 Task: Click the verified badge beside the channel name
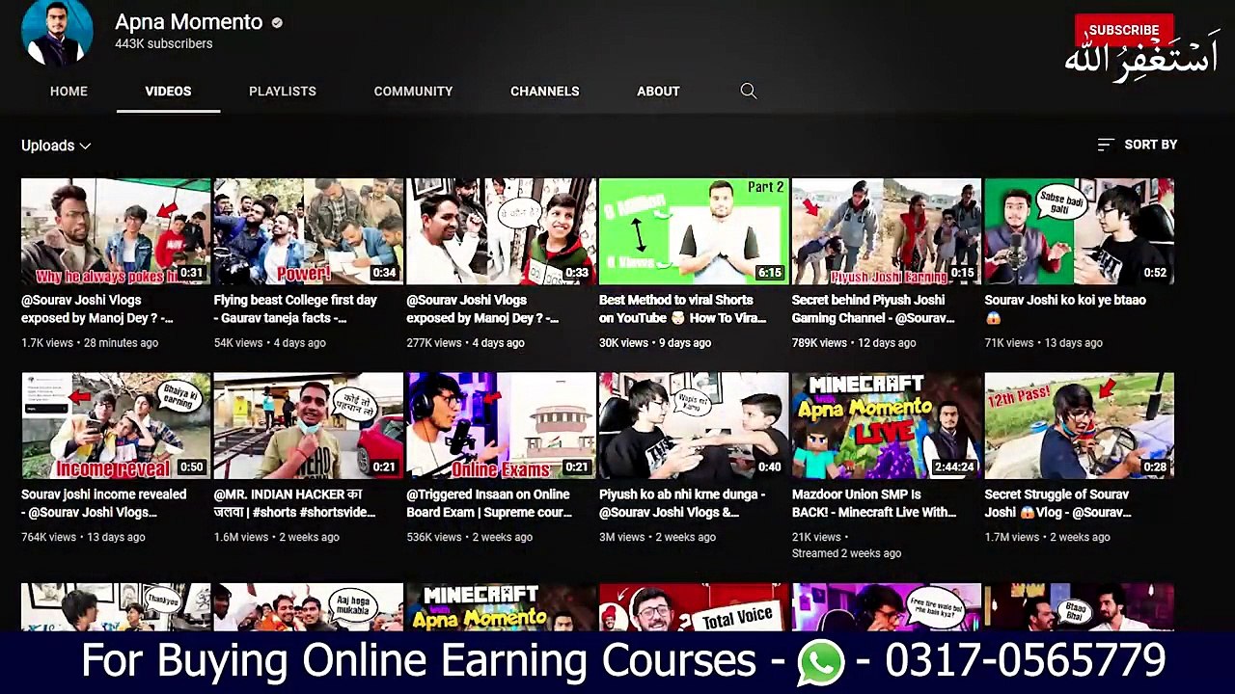[277, 22]
